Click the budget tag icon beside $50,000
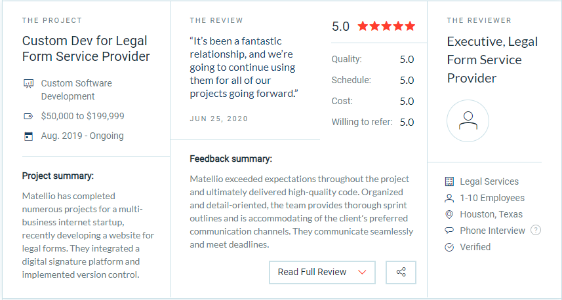 click(28, 116)
